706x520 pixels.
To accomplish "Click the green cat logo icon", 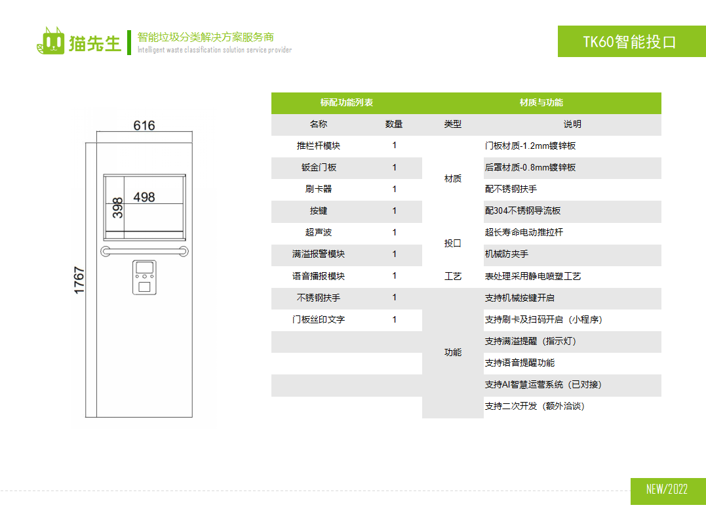I will click(50, 41).
